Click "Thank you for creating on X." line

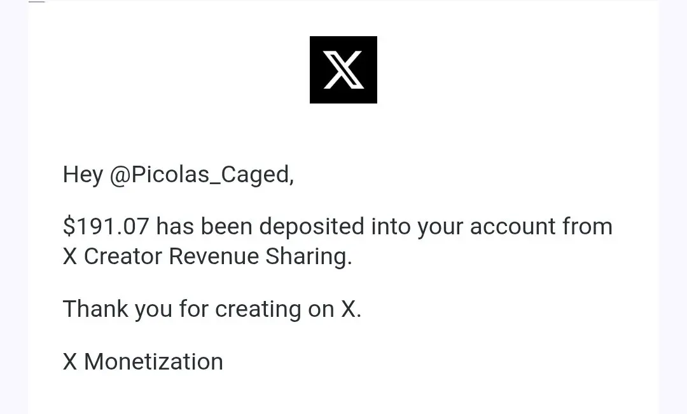pos(212,309)
